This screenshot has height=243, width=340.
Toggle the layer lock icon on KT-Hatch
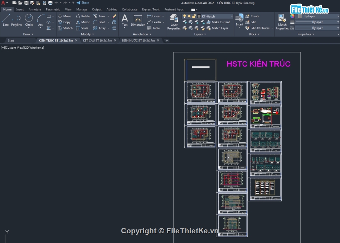pos(194,16)
